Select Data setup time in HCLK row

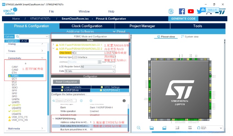tap(90, 126)
